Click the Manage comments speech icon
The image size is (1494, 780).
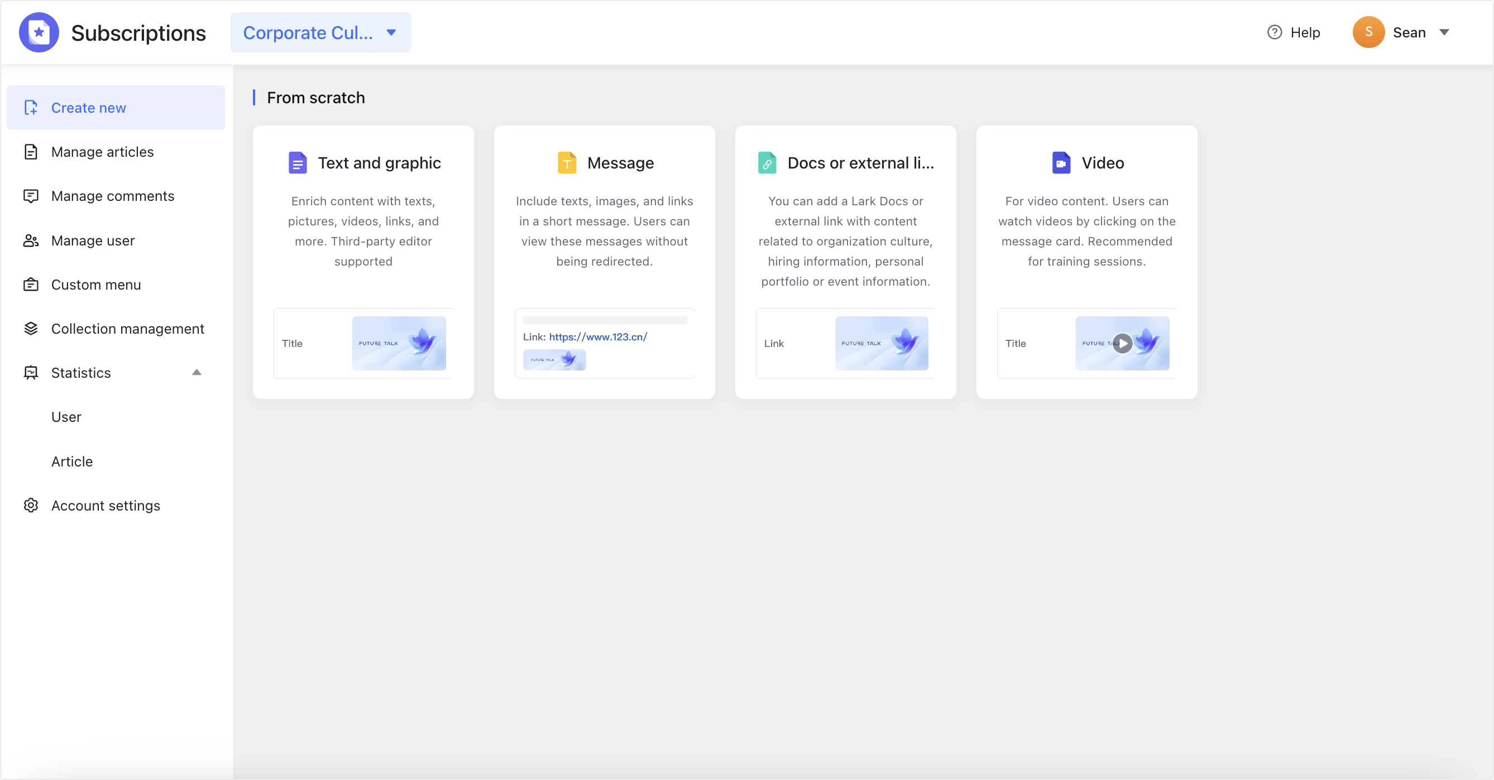[31, 196]
